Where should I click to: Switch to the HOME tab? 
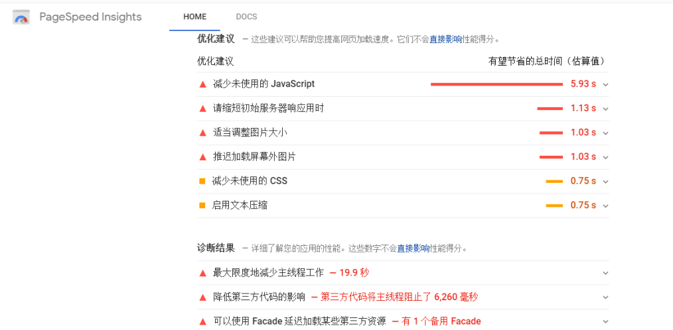pyautogui.click(x=195, y=17)
